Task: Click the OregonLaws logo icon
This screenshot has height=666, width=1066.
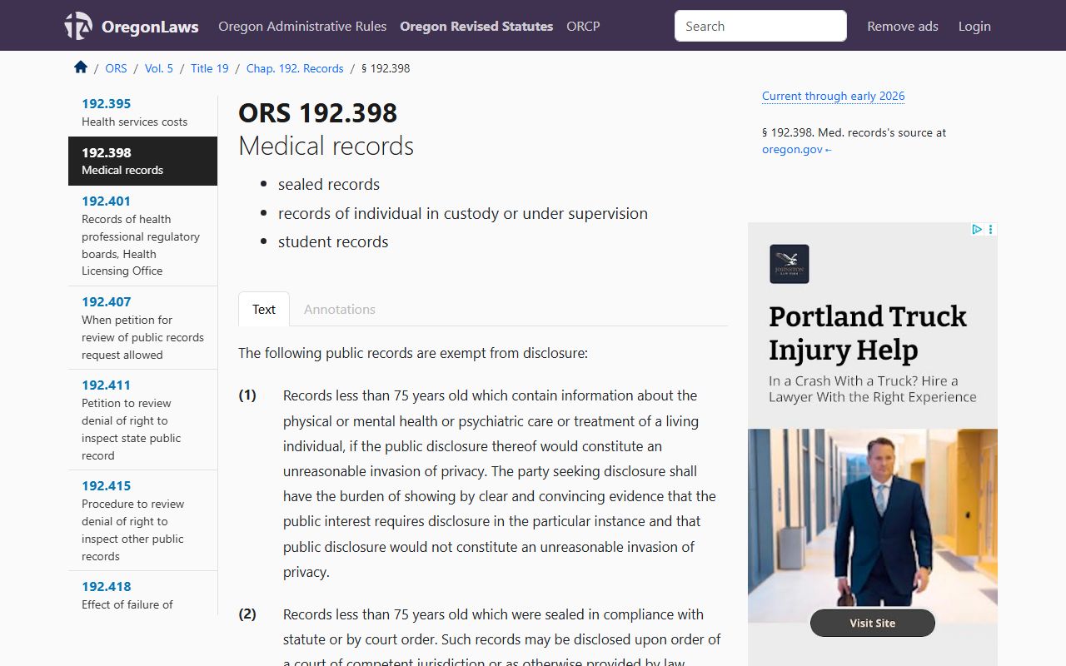Action: (x=78, y=26)
